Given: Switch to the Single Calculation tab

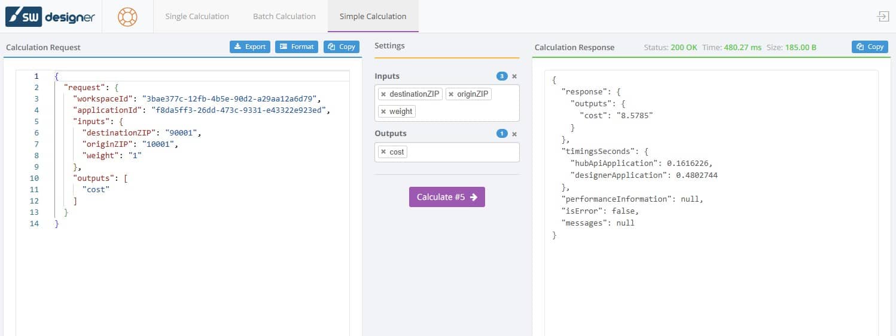Looking at the screenshot, I should point(197,17).
